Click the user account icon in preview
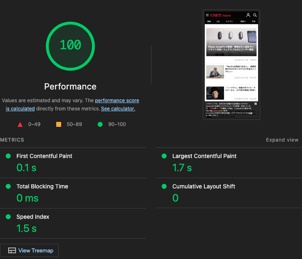Screen dimensions: 302x259 (248, 15)
